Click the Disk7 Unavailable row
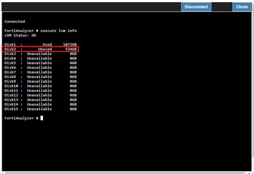This screenshot has width=254, height=174. coord(40,72)
